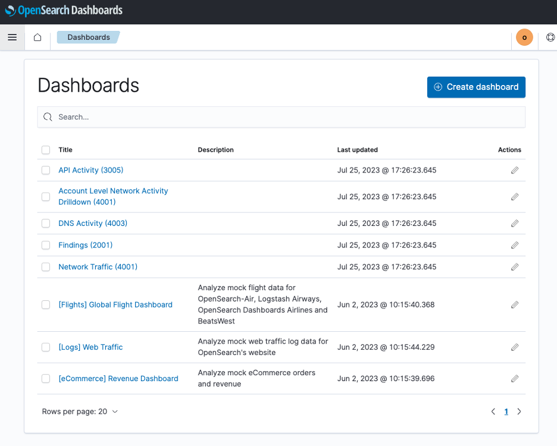Image resolution: width=557 pixels, height=446 pixels.
Task: Edit [Logs] Web Traffic pencil icon
Action: (515, 347)
